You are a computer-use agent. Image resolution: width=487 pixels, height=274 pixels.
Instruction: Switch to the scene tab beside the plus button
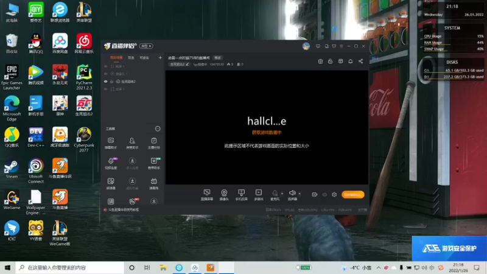click(x=144, y=58)
